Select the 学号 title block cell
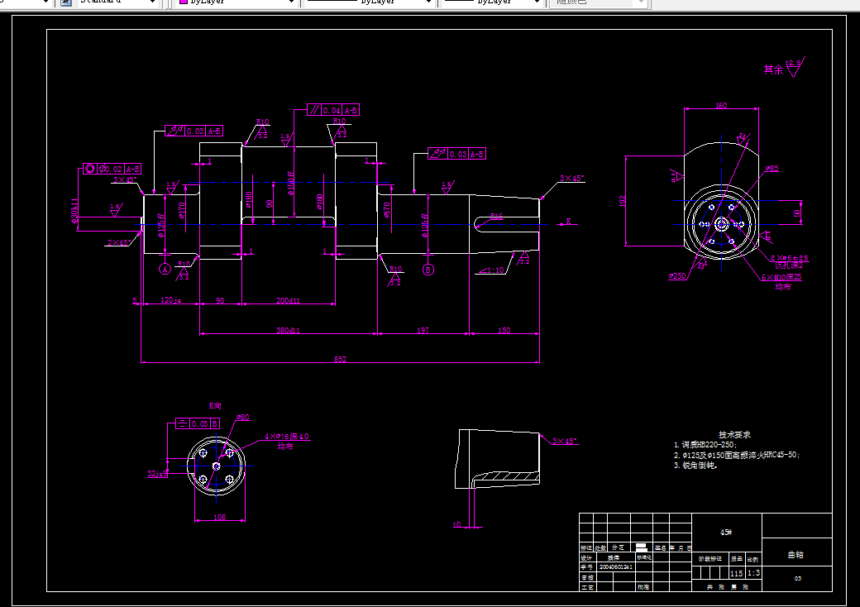This screenshot has height=607, width=860. tap(587, 567)
